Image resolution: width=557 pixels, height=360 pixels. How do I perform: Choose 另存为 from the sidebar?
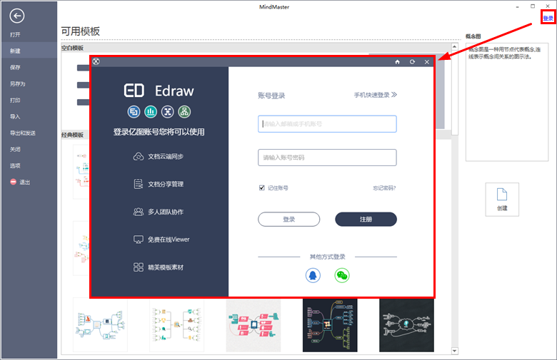pos(17,83)
